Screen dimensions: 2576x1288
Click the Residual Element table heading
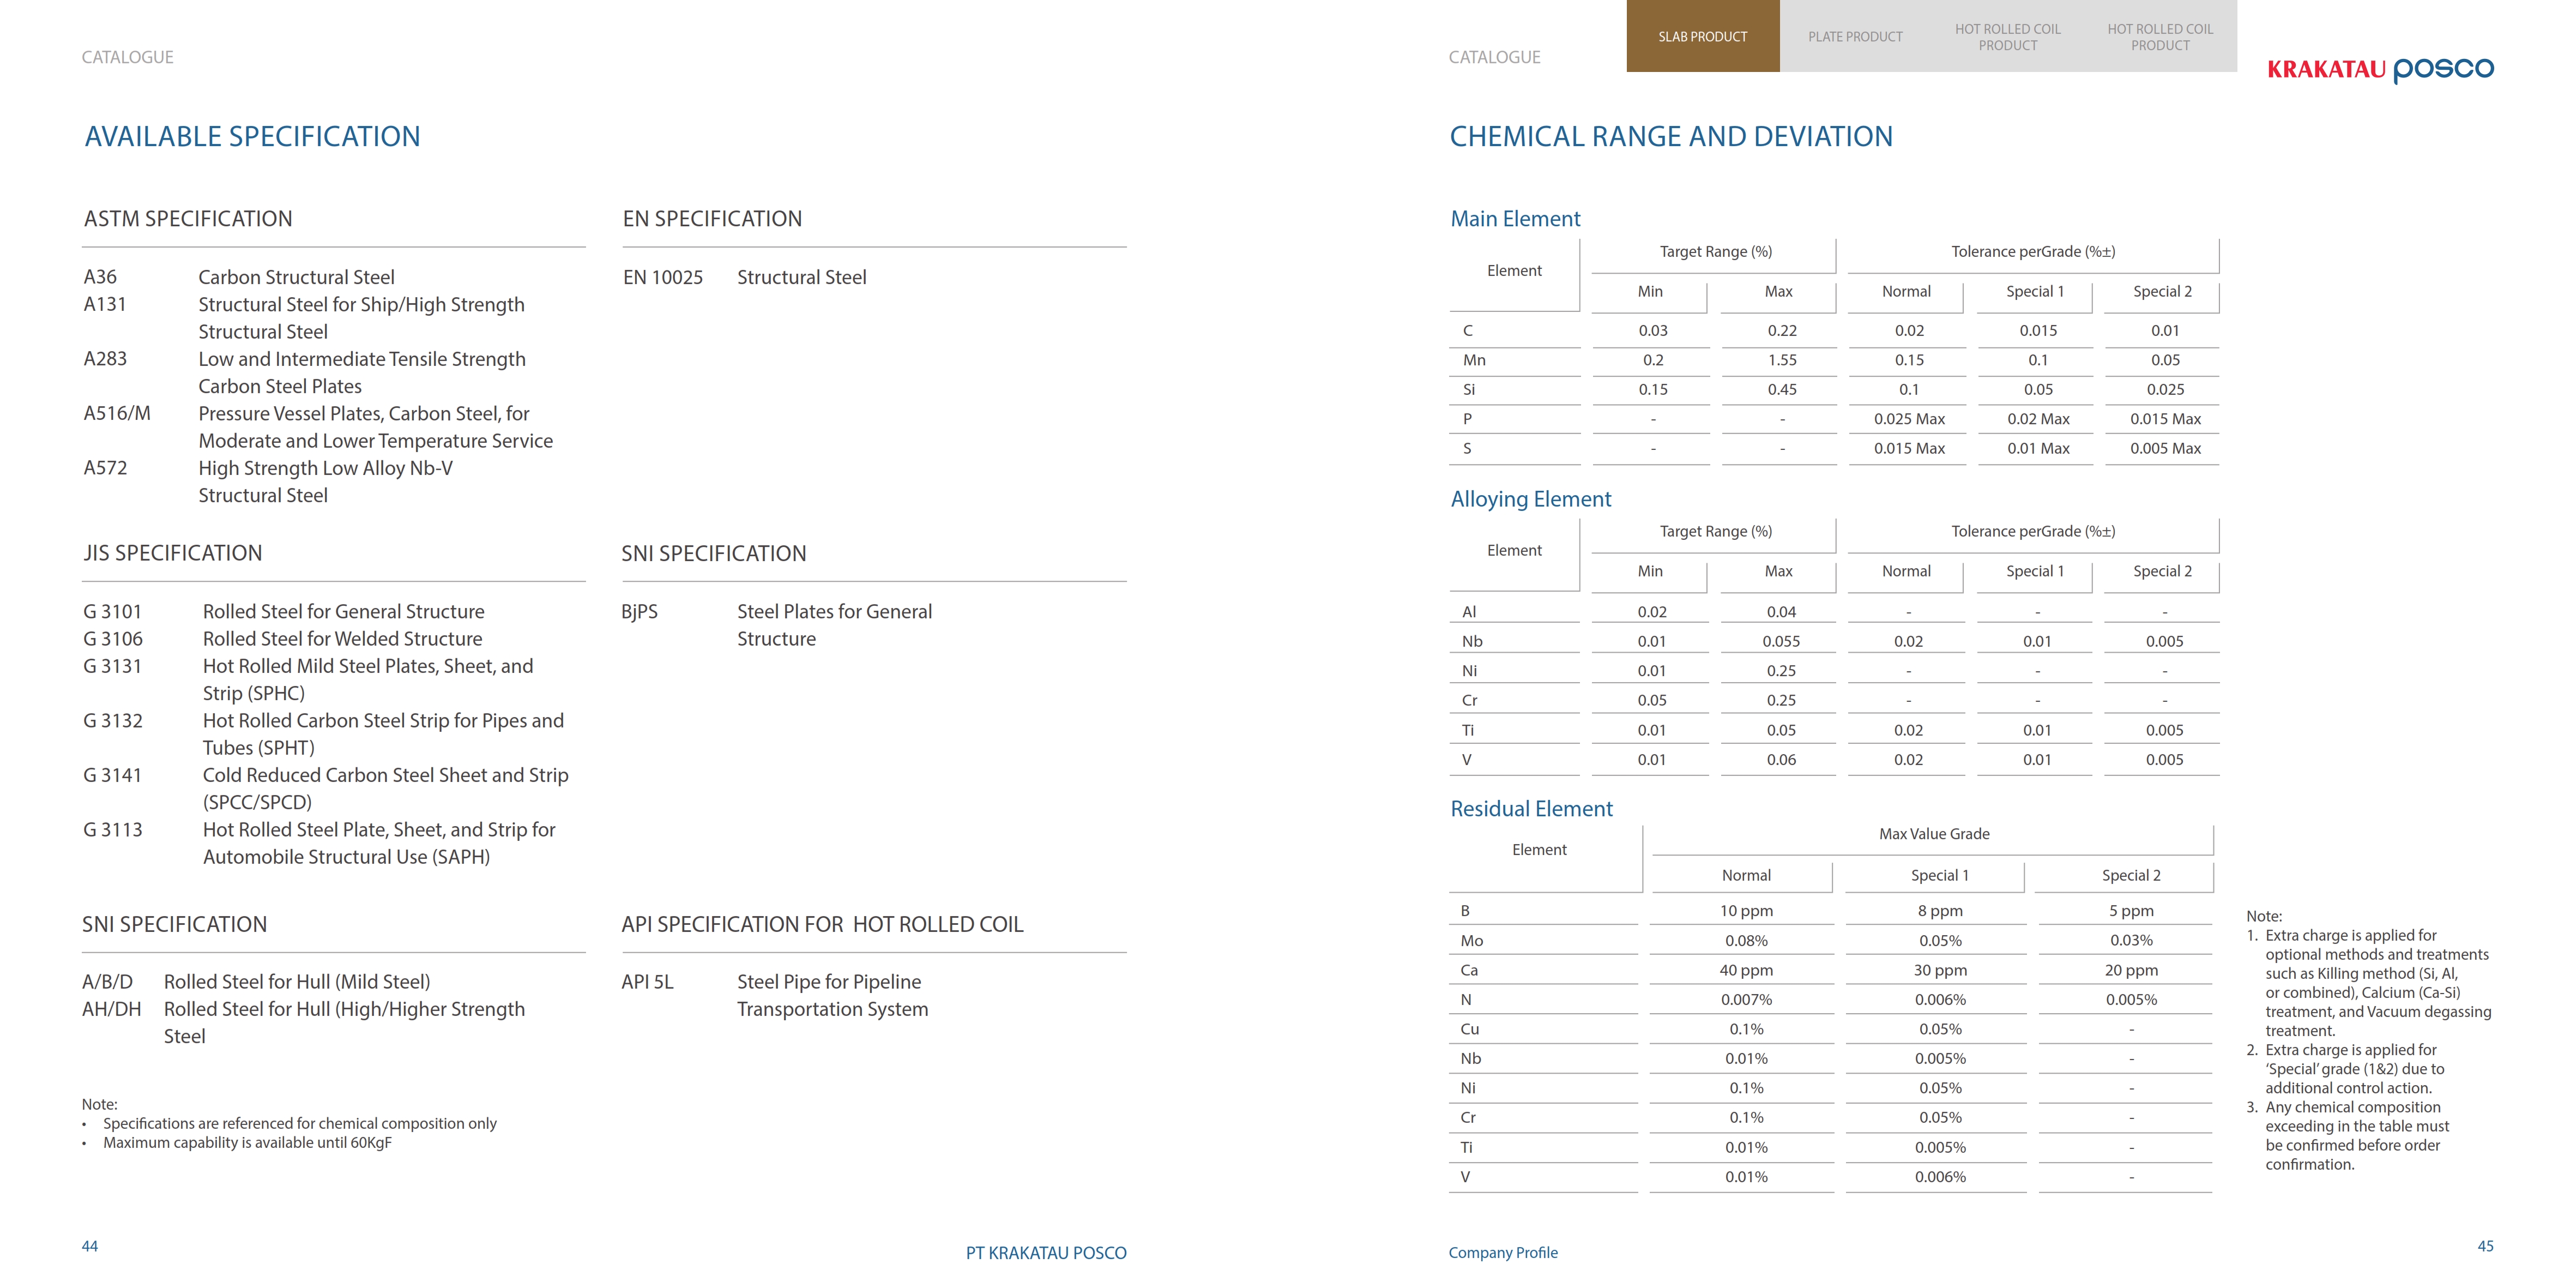click(1531, 809)
